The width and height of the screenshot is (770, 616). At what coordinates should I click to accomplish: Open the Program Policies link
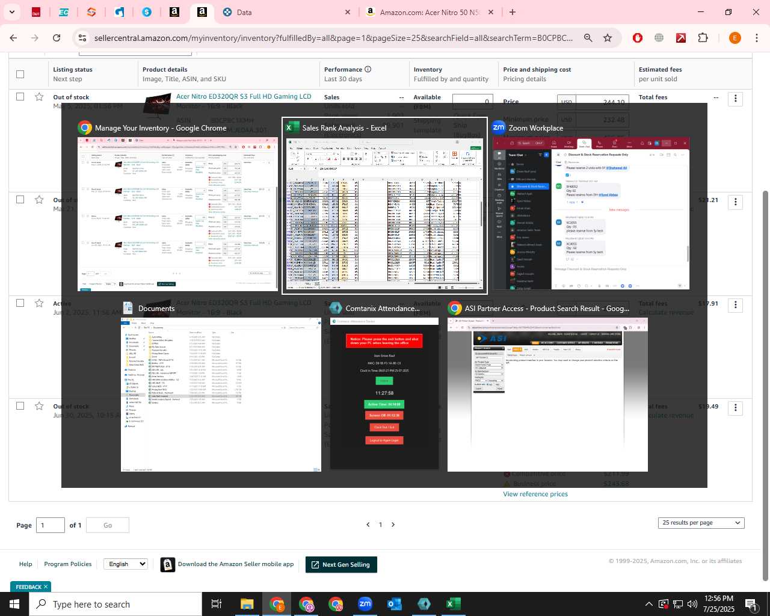point(68,564)
